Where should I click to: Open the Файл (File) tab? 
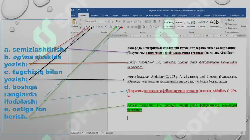pos(73,15)
